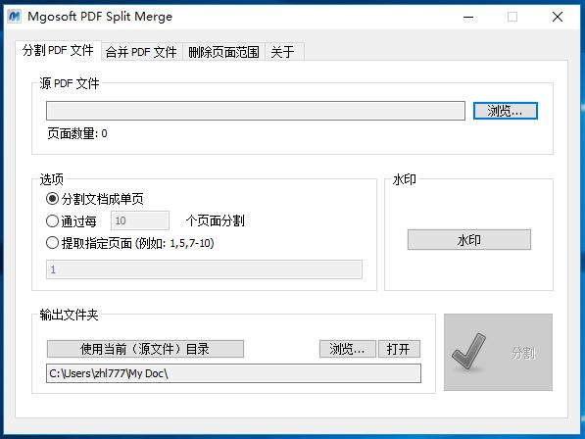Click the 分割 split action button

(498, 352)
